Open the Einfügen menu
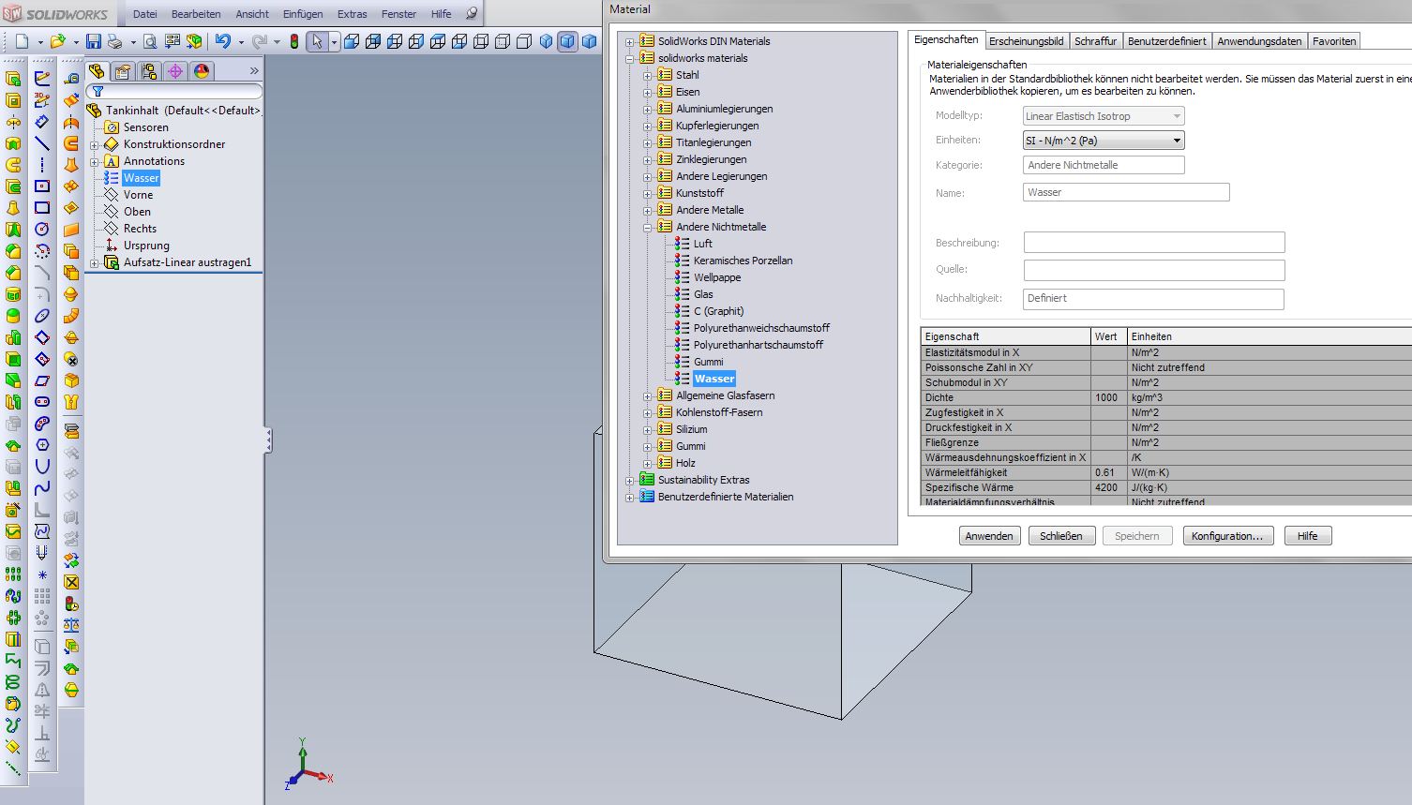Screen dimensions: 1412x805 [x=303, y=14]
